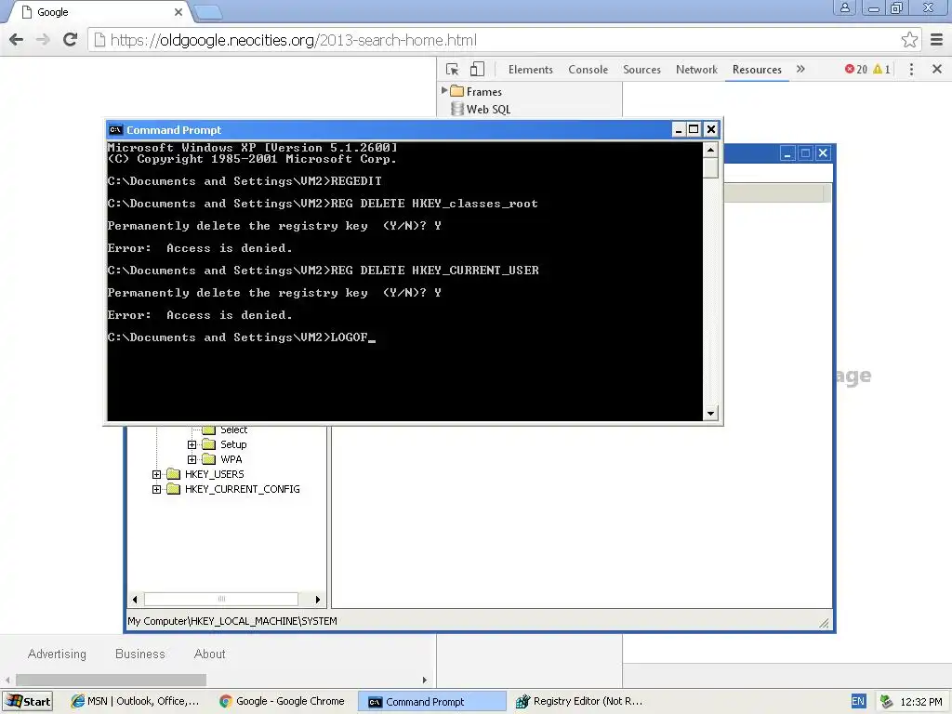Open the Chrome hamburger menu
This screenshot has width=952, height=714.
[x=937, y=40]
